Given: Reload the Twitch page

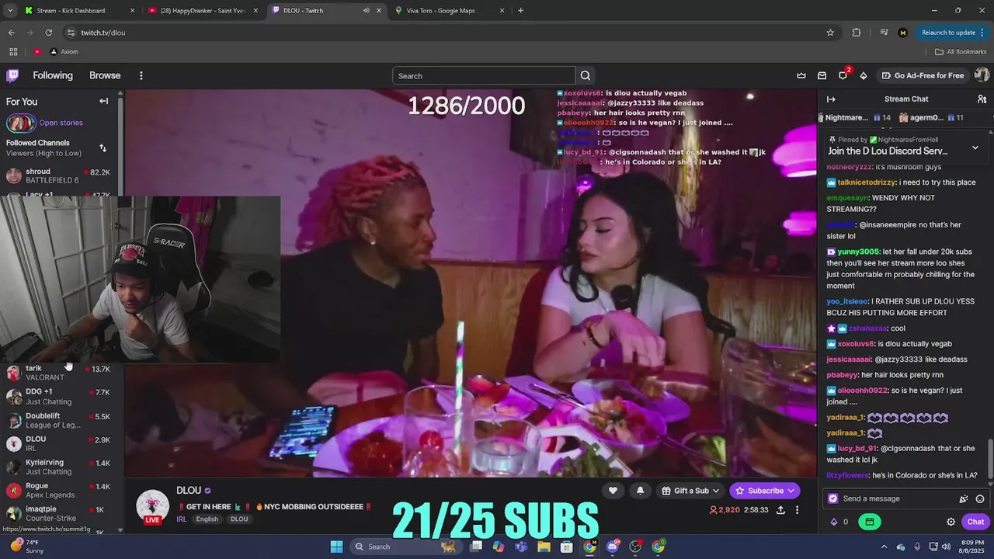Looking at the screenshot, I should tap(48, 33).
